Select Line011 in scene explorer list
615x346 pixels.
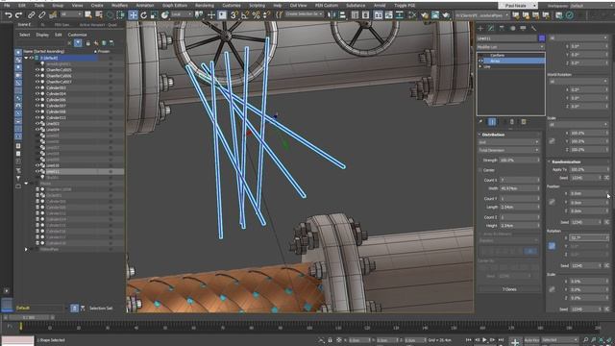tap(53, 171)
